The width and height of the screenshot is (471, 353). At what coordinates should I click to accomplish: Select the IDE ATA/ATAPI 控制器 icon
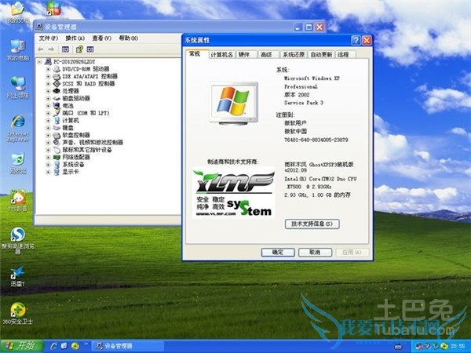[x=57, y=76]
